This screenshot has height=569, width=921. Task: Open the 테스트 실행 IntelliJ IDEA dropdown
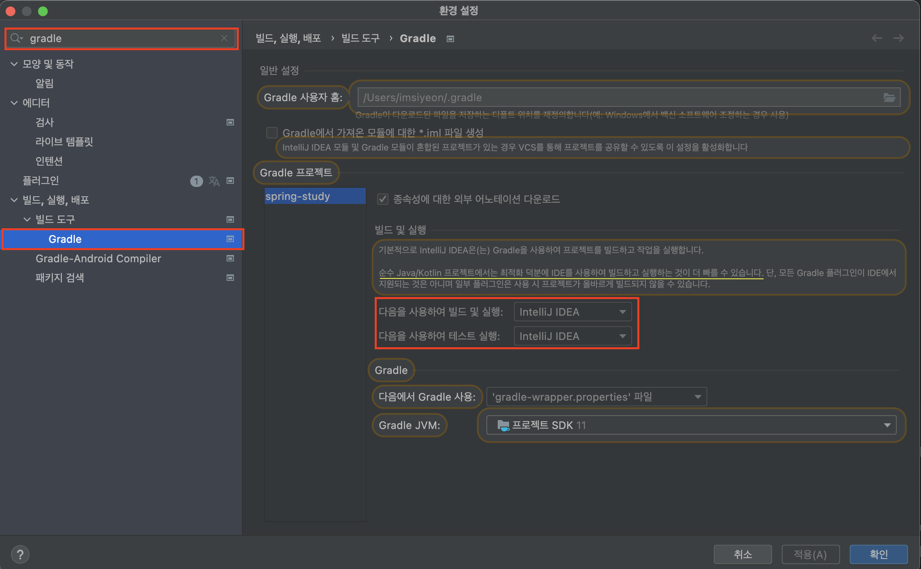tap(572, 336)
